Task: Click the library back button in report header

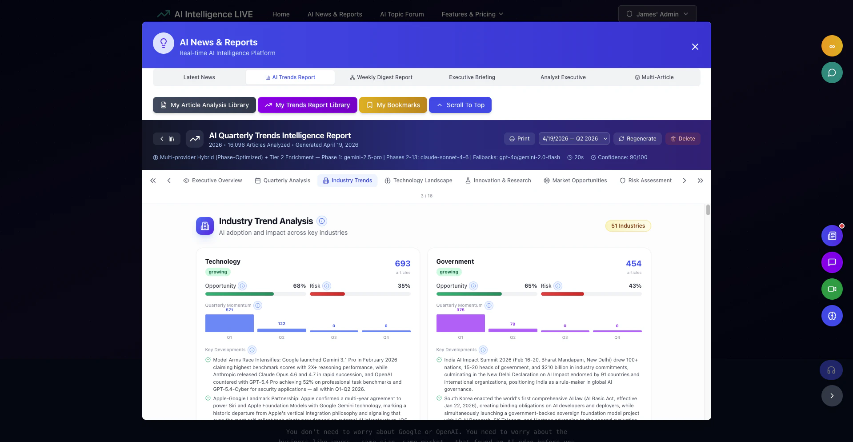Action: coord(167,139)
